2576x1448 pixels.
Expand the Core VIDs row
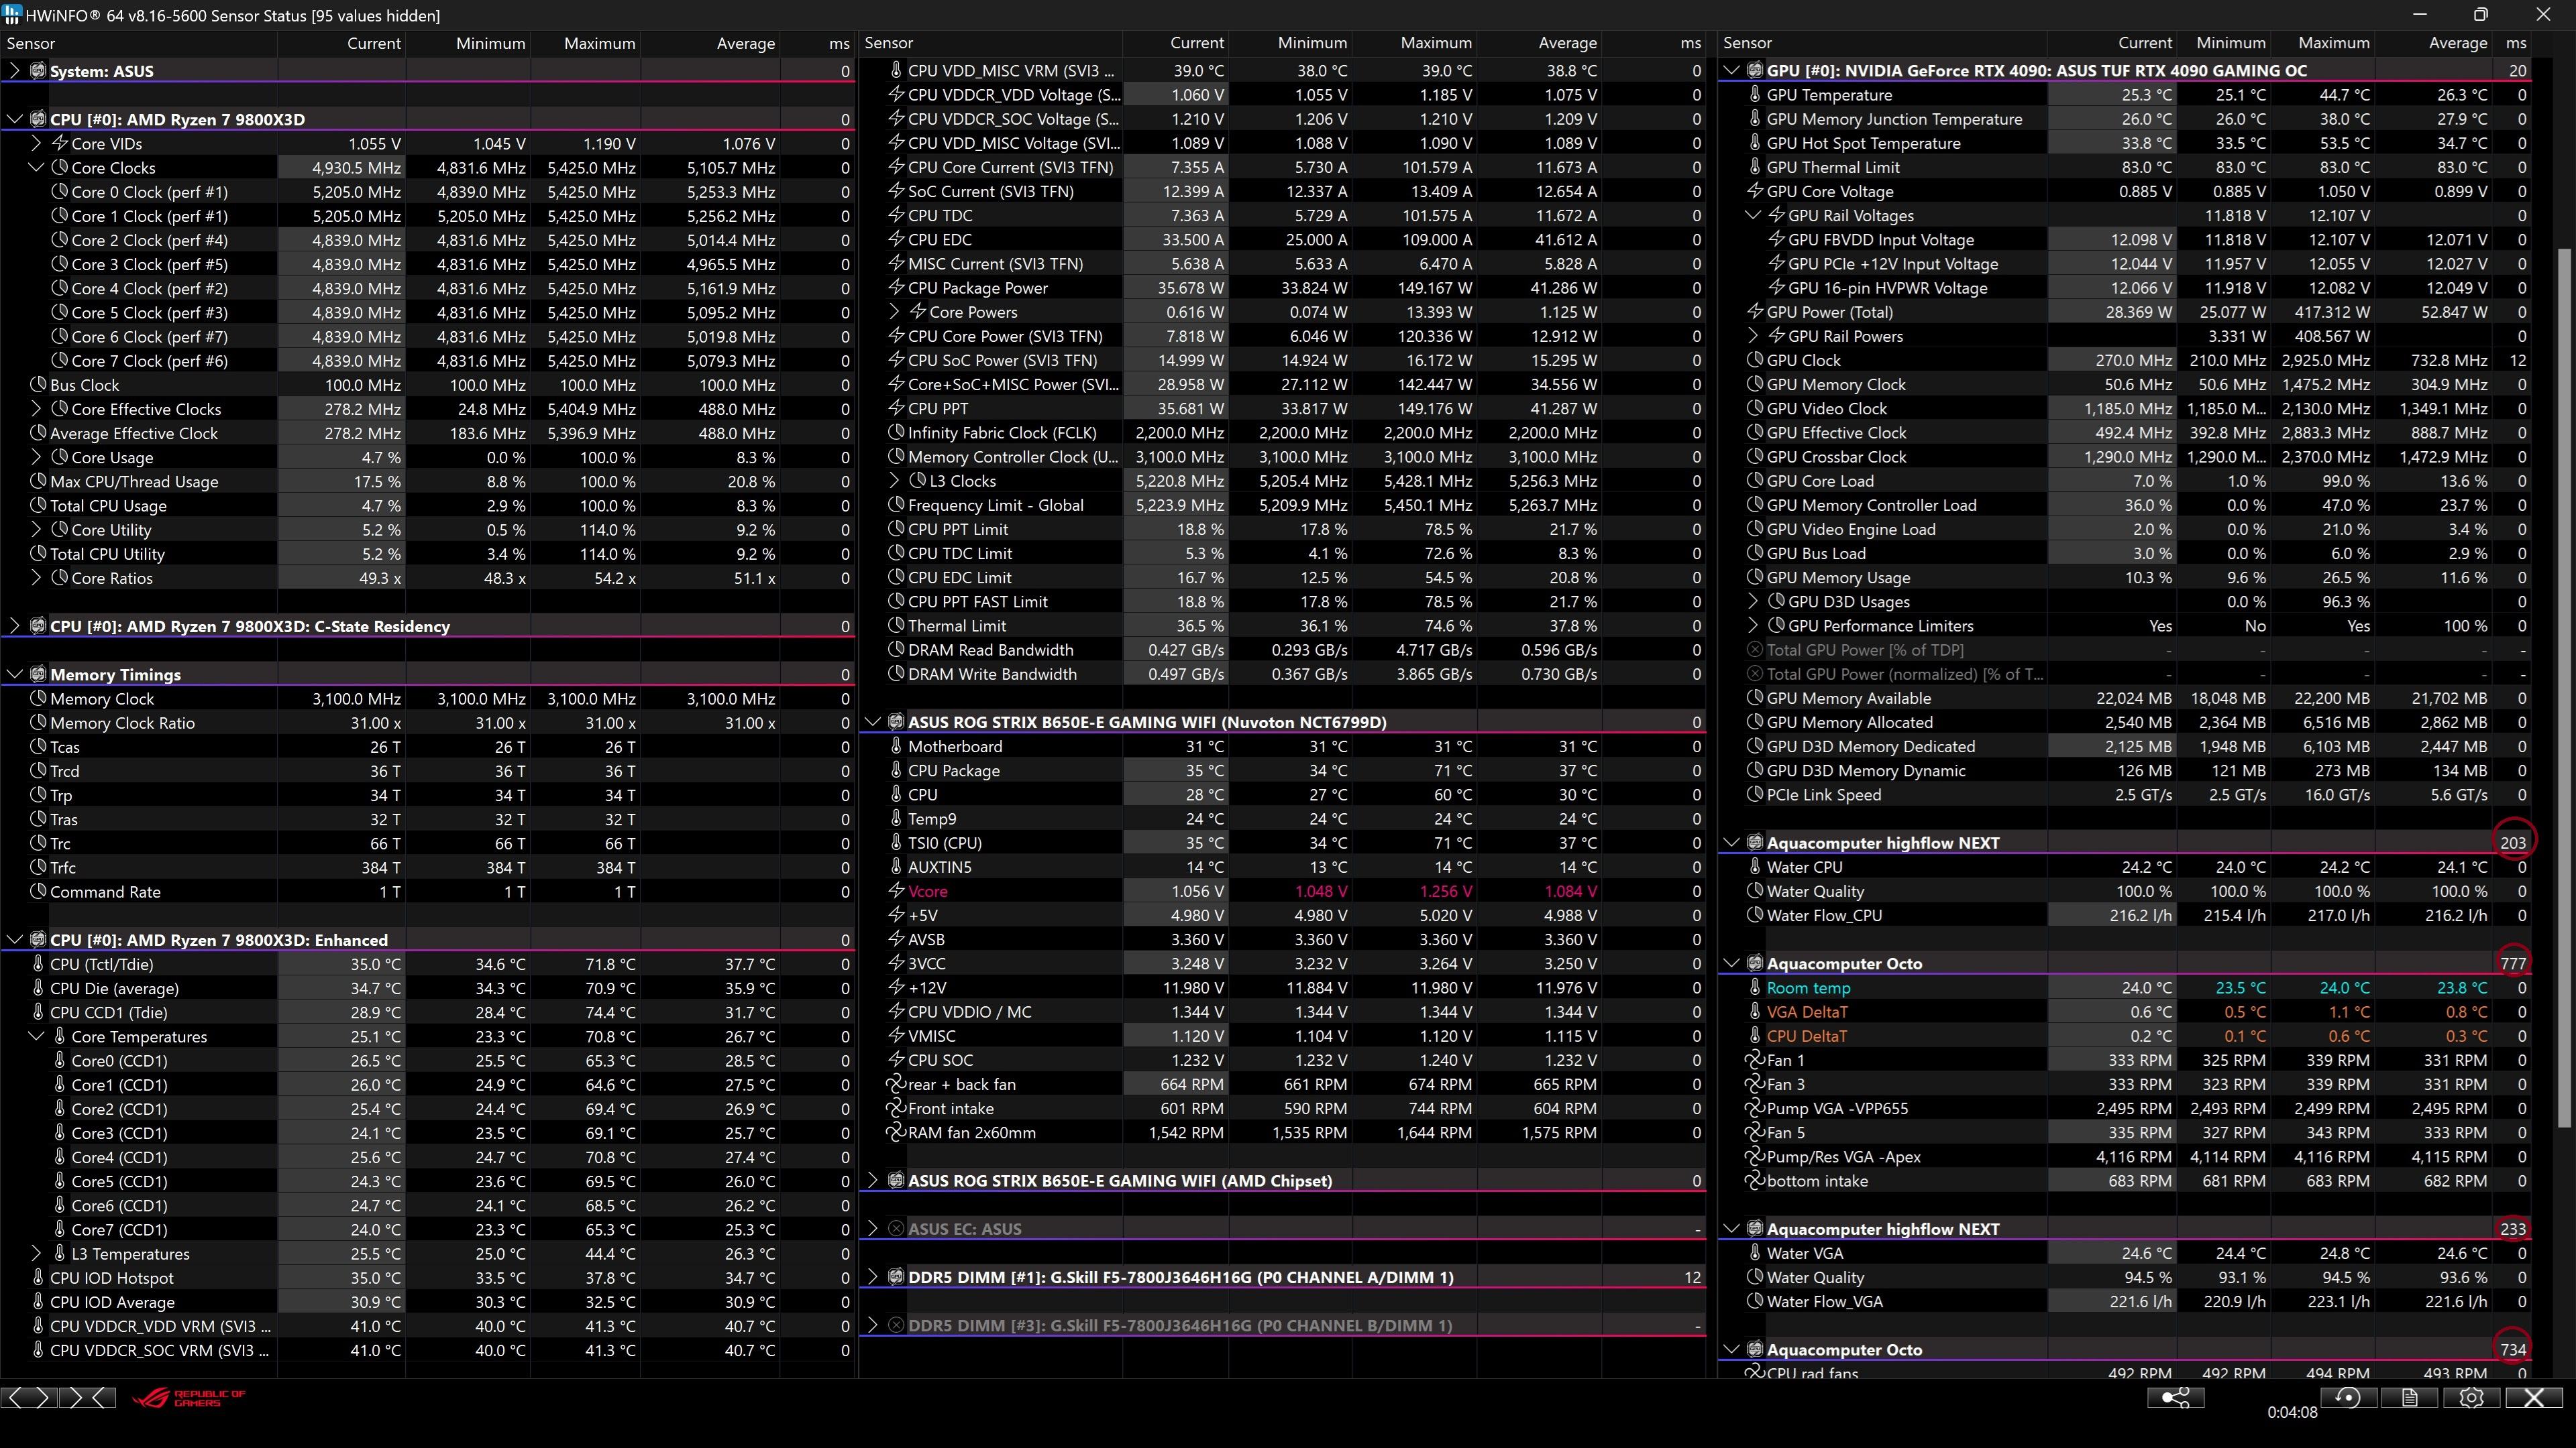click(36, 143)
